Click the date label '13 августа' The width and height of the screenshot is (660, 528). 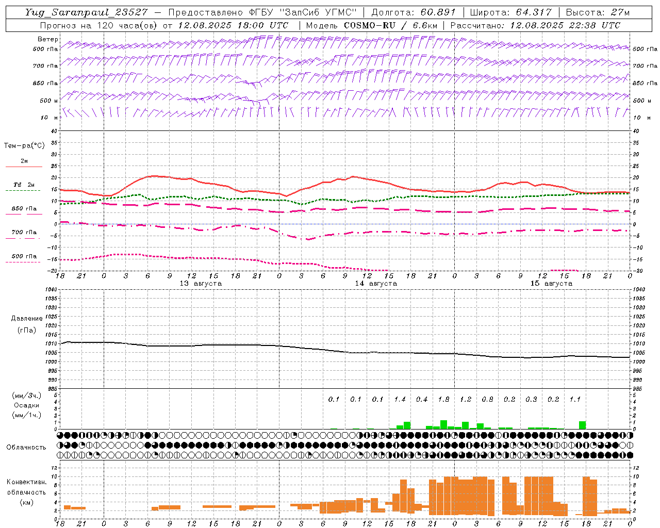click(201, 284)
